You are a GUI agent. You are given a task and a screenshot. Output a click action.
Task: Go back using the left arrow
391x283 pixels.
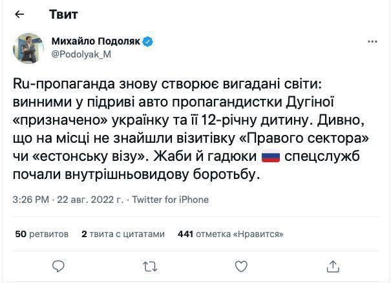click(x=19, y=14)
